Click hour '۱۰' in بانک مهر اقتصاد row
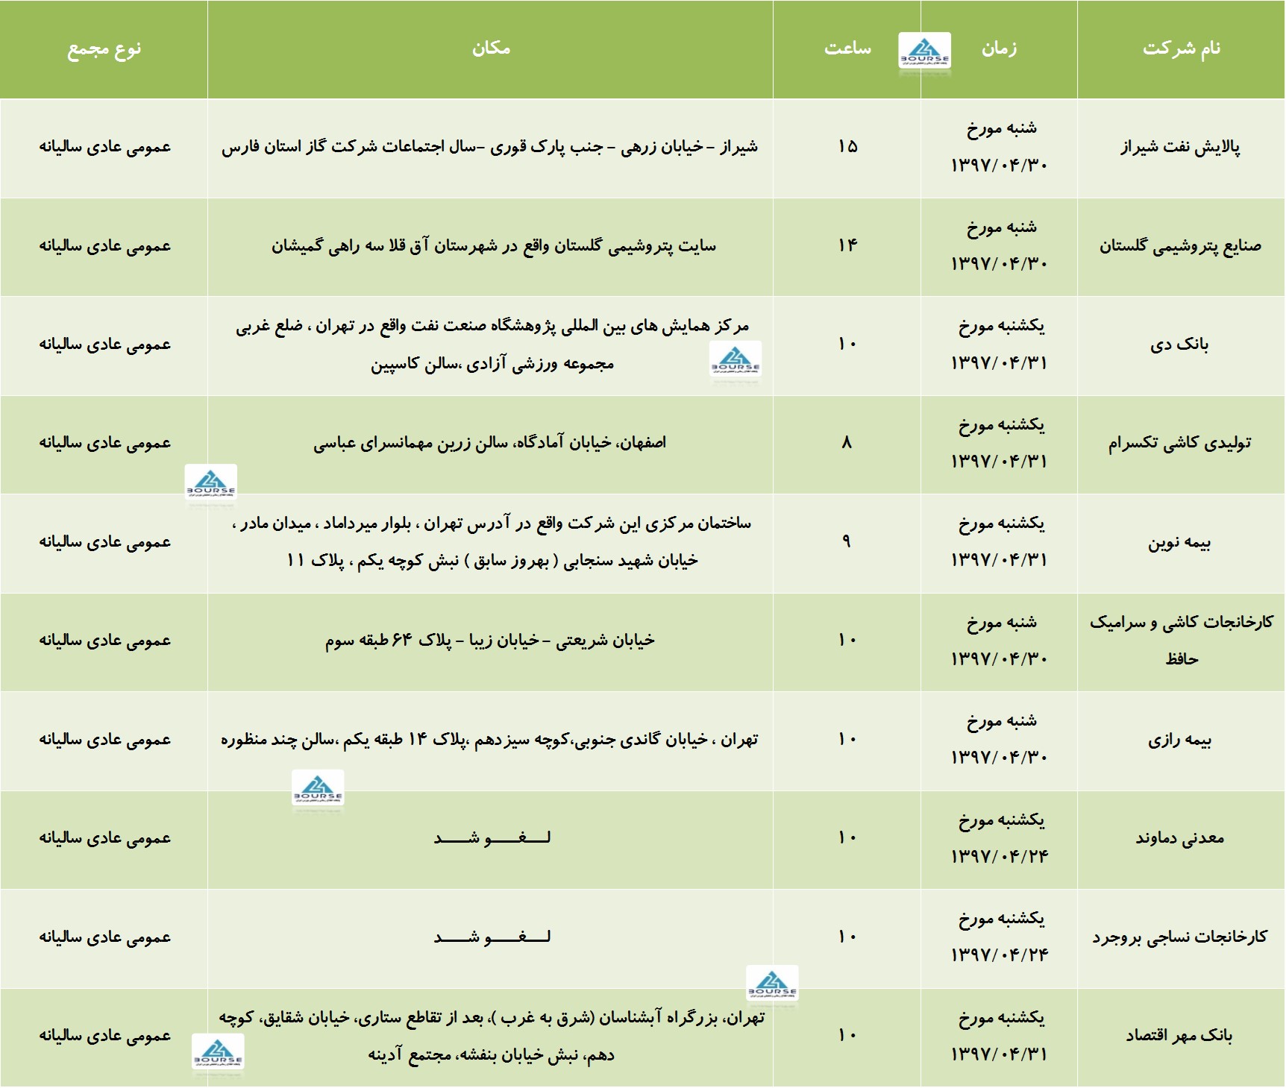 click(847, 1035)
